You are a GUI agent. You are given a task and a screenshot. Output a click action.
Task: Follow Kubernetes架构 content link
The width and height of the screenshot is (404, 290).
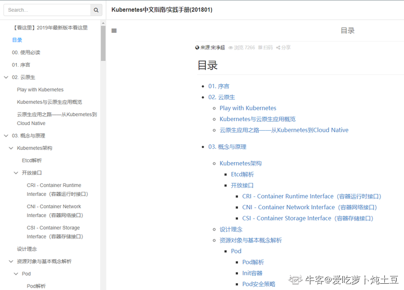(x=241, y=163)
